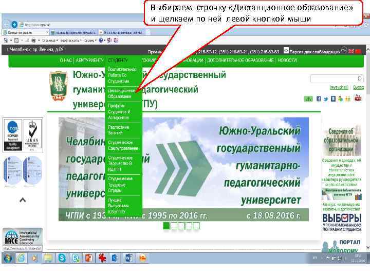Click the up chevron under certificates
This screenshot has width=370, height=277.
[x=23, y=200]
